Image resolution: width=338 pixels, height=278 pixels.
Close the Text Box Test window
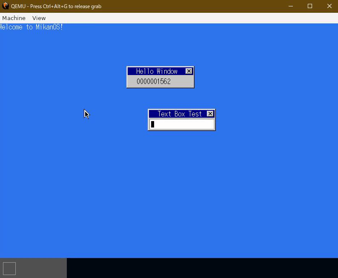pyautogui.click(x=210, y=114)
